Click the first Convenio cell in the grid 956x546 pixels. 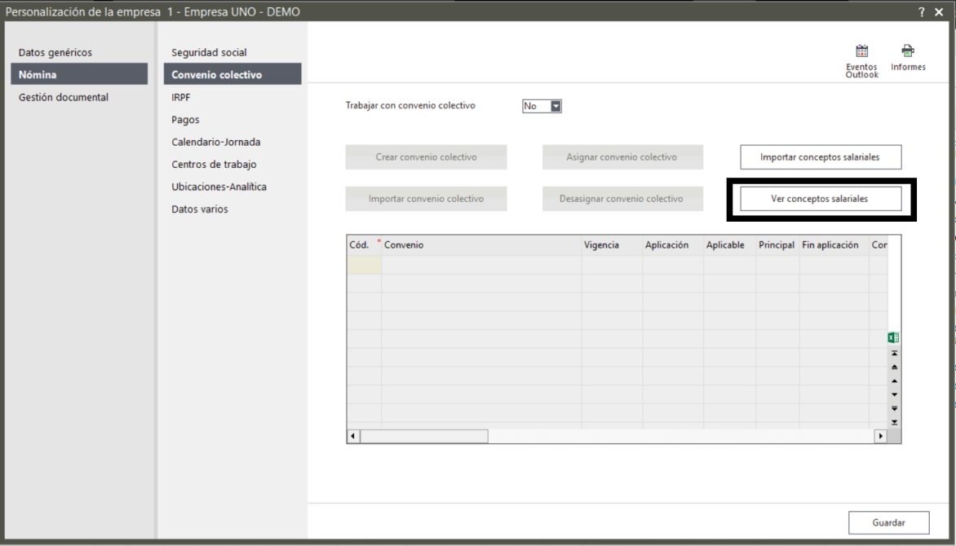tap(481, 265)
